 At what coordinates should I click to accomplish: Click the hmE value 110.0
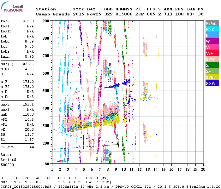tap(28, 114)
